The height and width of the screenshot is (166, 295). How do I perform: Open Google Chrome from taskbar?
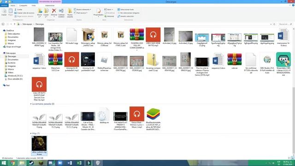tap(12, 163)
